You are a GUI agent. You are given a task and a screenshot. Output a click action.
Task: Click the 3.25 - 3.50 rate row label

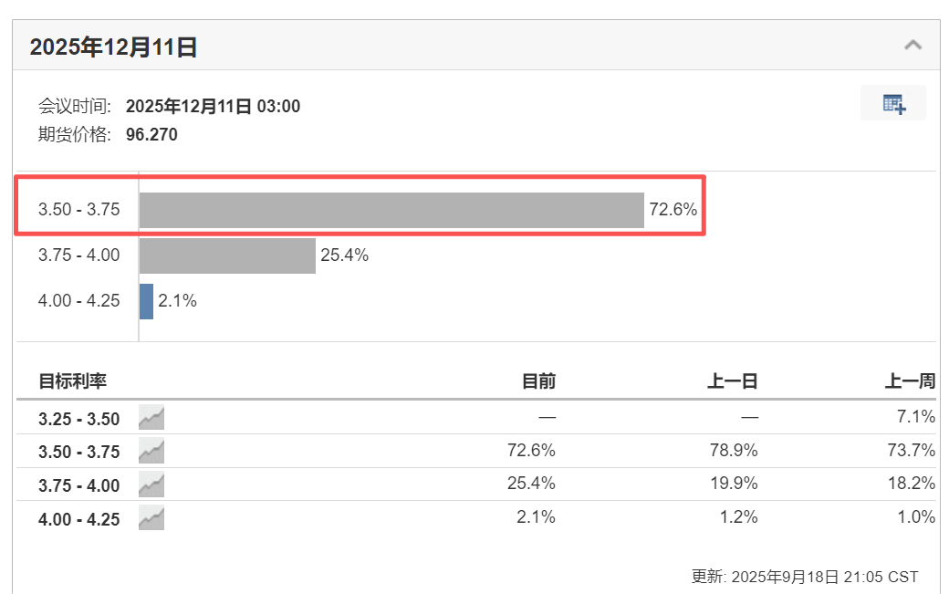pyautogui.click(x=78, y=419)
